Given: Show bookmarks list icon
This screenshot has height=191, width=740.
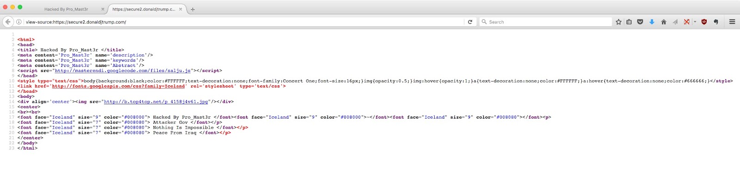Looking at the screenshot, I should (629, 22).
